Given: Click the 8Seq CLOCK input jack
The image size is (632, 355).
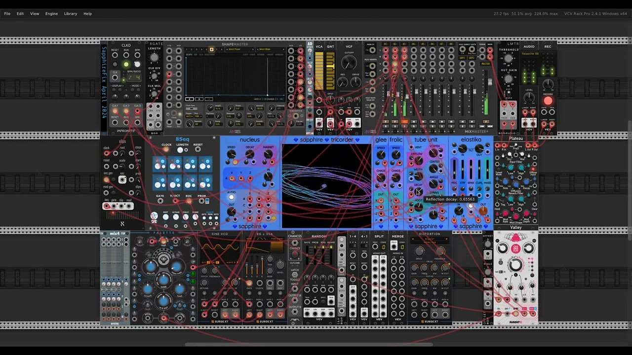Looking at the screenshot, I should [x=166, y=149].
